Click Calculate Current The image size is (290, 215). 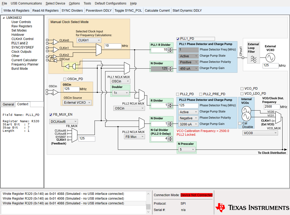pyautogui.click(x=157, y=11)
